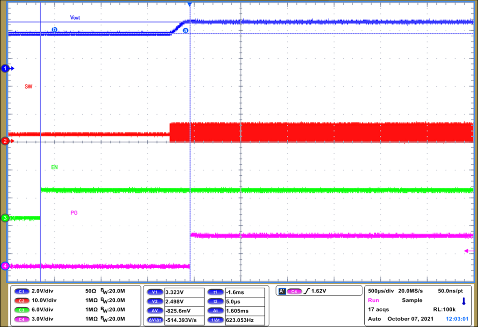Viewport: 478px width, 327px height.
Task: Select the C1 channel badge
Action: 22,291
